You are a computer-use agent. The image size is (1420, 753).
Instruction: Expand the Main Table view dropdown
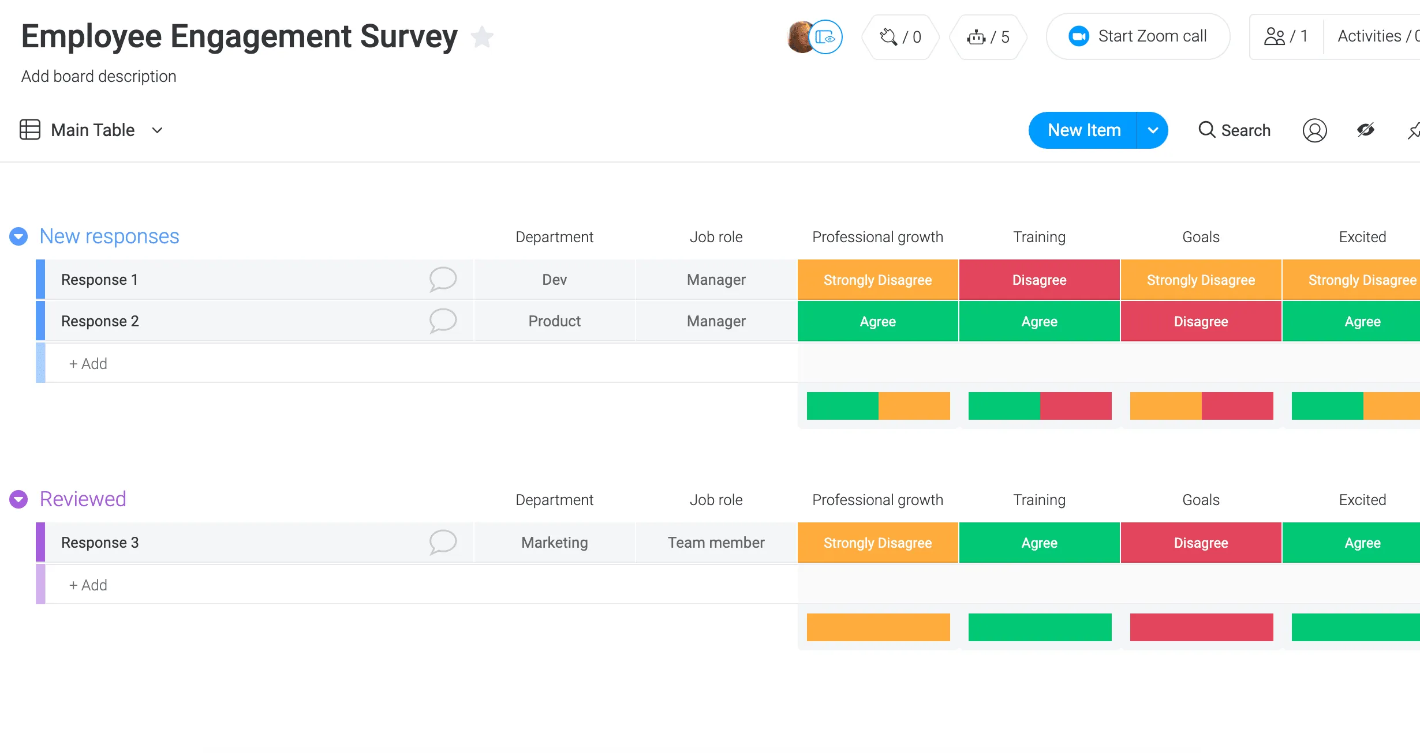pyautogui.click(x=157, y=130)
